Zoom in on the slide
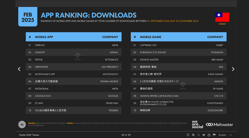Image resolution: width=249 pixels, height=138 pixels. (x=193, y=135)
